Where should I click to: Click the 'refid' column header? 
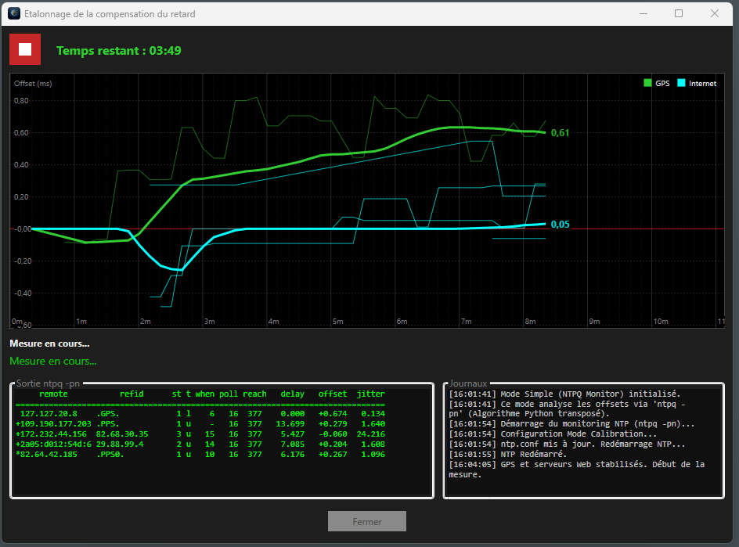pos(132,394)
